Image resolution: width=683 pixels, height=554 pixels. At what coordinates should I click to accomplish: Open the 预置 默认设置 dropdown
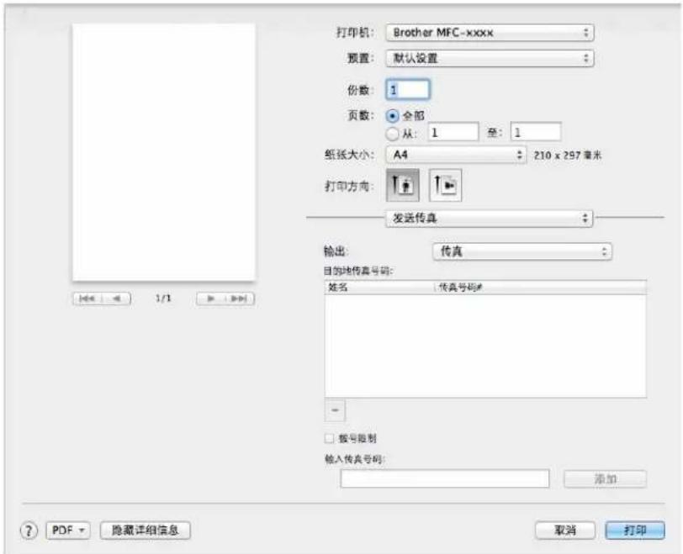pyautogui.click(x=490, y=58)
